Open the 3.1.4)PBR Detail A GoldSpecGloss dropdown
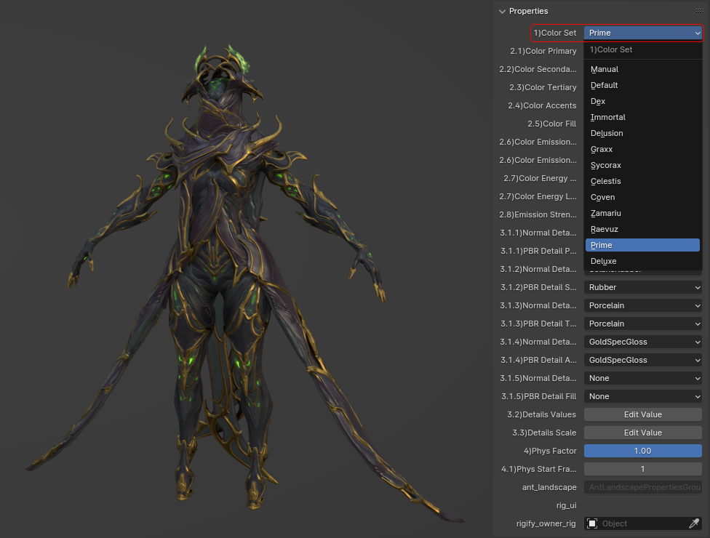The image size is (710, 538). (x=643, y=360)
